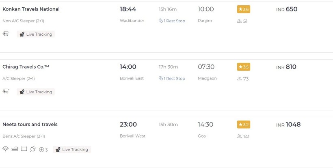Click the rest stop icon for Konkan Travels

pyautogui.click(x=161, y=21)
